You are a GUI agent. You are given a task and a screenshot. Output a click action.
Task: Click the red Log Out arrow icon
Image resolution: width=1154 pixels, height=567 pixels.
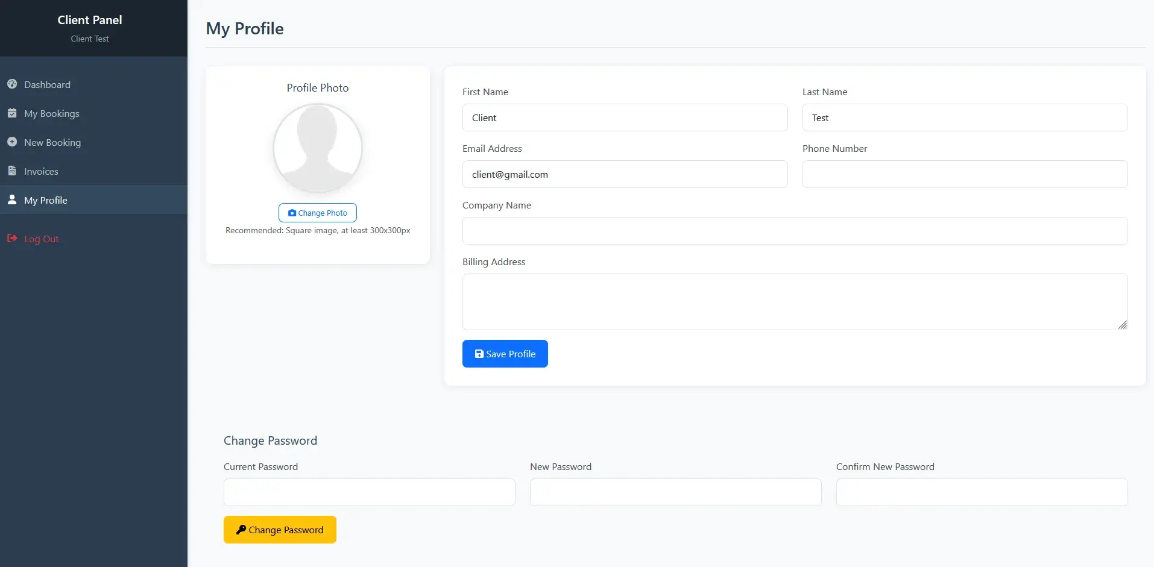pos(12,239)
